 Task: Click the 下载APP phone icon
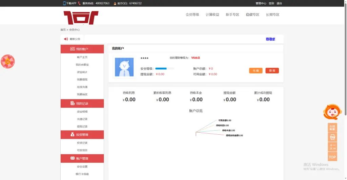coord(64,3)
